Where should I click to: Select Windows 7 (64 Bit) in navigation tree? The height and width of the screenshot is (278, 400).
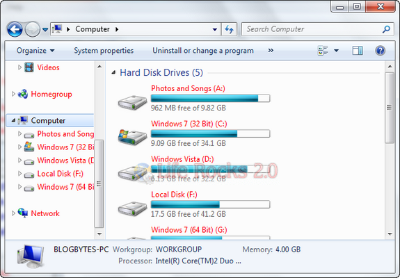pos(65,187)
